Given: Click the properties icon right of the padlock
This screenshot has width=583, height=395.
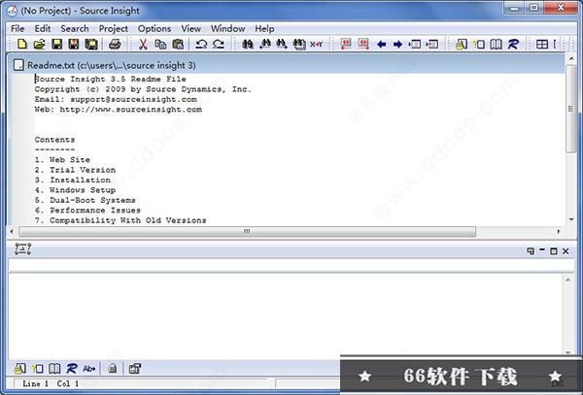Looking at the screenshot, I should pos(135,368).
